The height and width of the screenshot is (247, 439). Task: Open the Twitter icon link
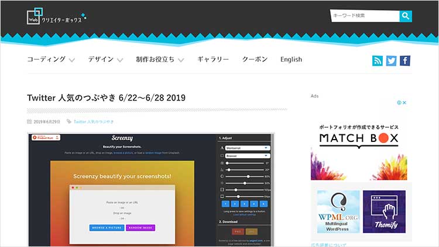(x=391, y=61)
